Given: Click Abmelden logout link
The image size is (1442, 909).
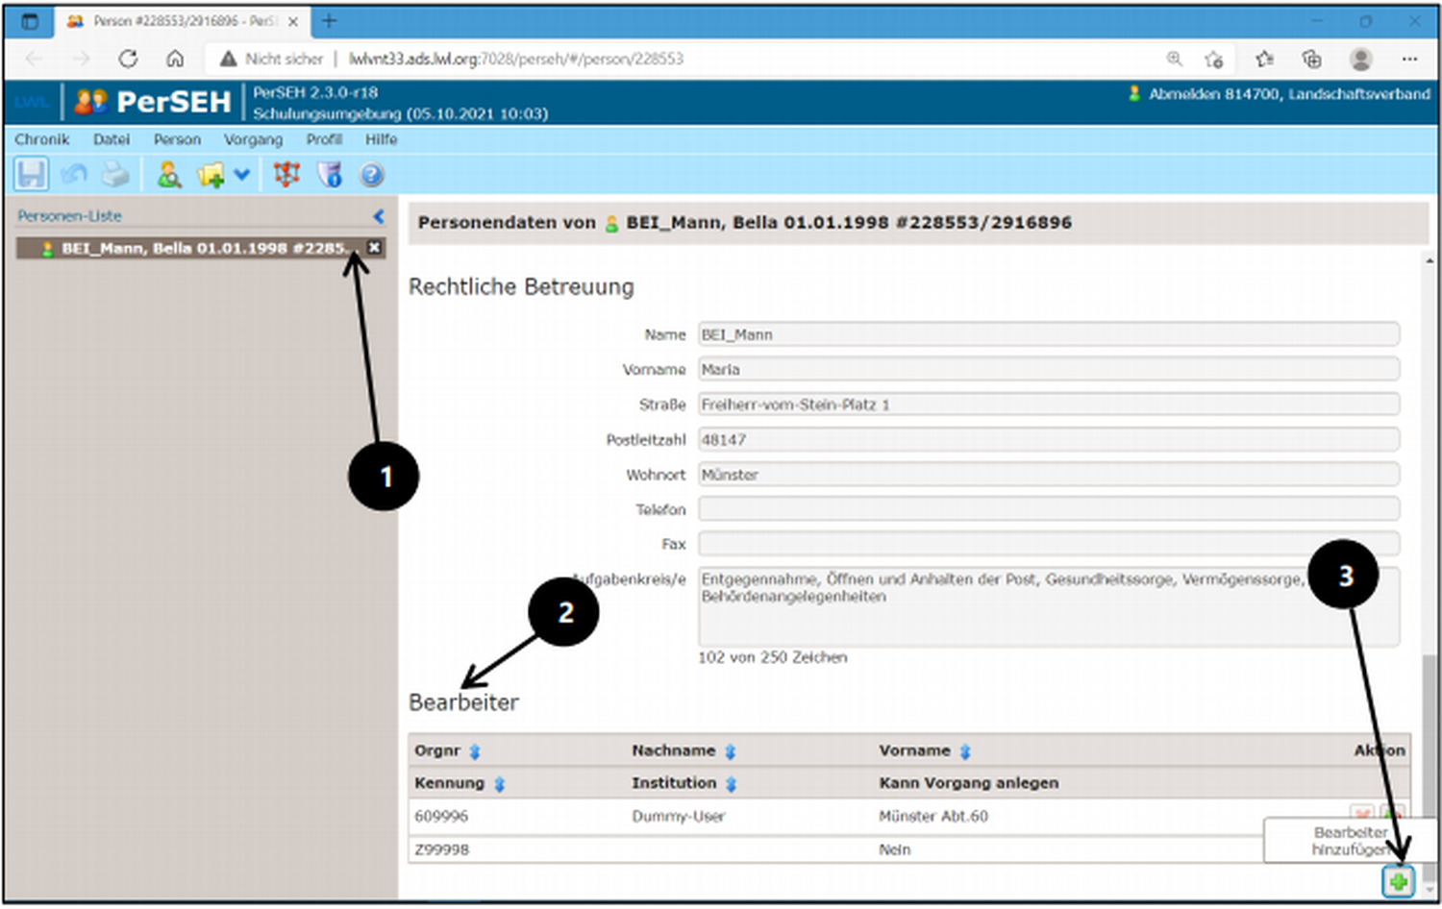Looking at the screenshot, I should (1182, 94).
